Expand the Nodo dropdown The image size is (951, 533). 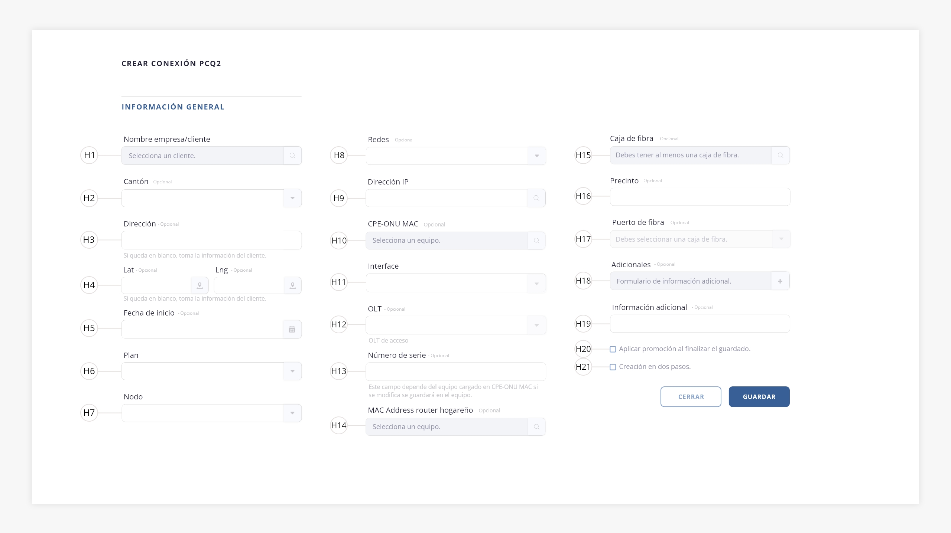[292, 413]
